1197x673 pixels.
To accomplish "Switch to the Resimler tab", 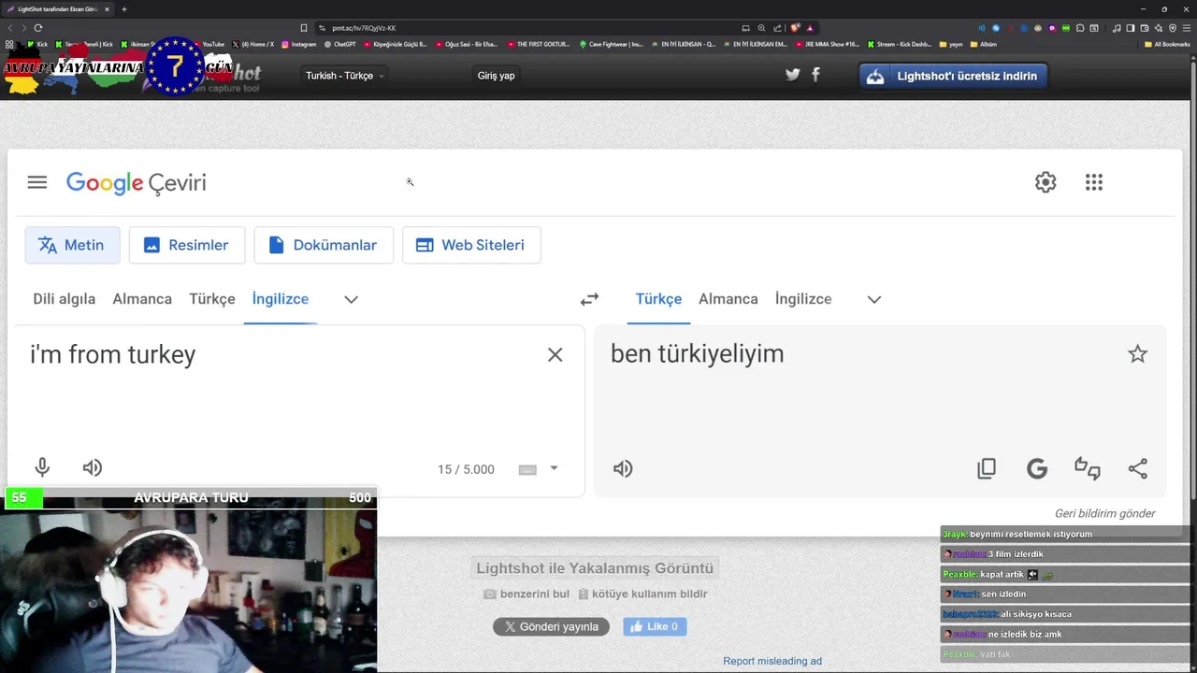I will [187, 245].
